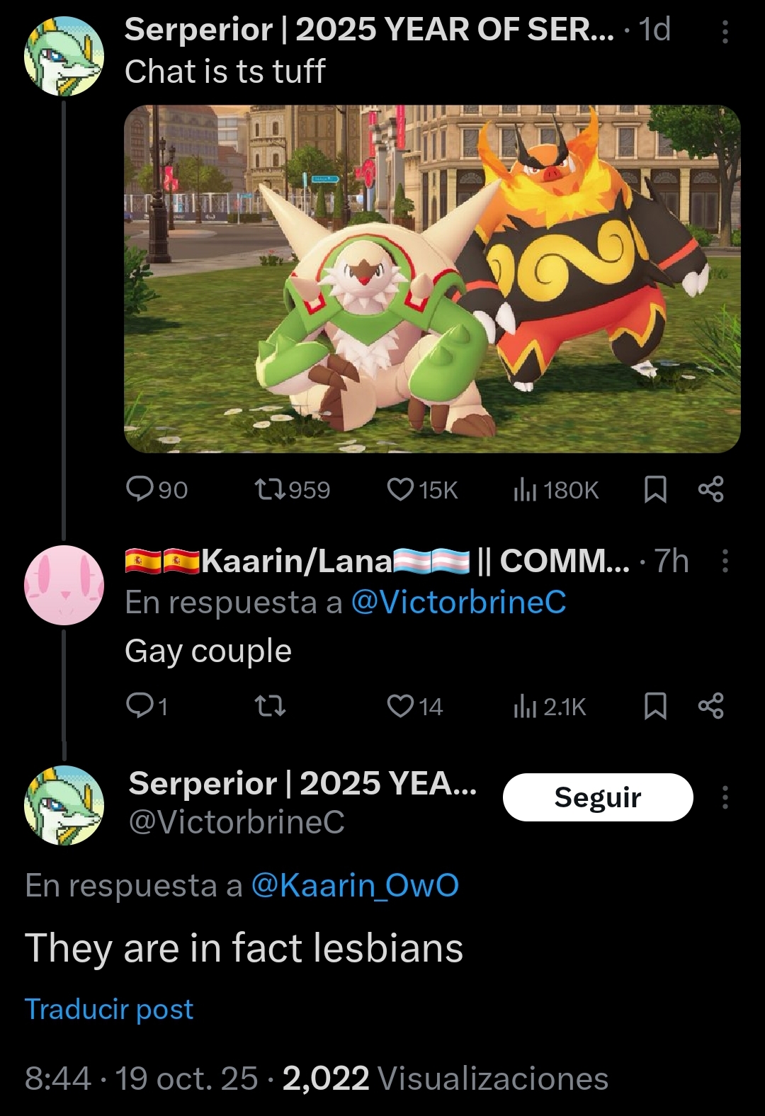765x1116 pixels.
Task: Bookmark the Gay couple reply
Action: tap(655, 706)
